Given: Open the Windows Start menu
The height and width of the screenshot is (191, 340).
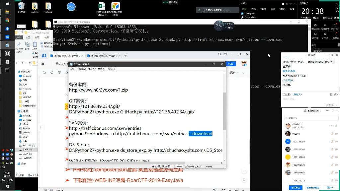Looking at the screenshot, I should tap(7, 4).
